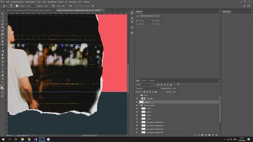
Task: Hide the selected highlighted layer
Action: click(x=137, y=102)
